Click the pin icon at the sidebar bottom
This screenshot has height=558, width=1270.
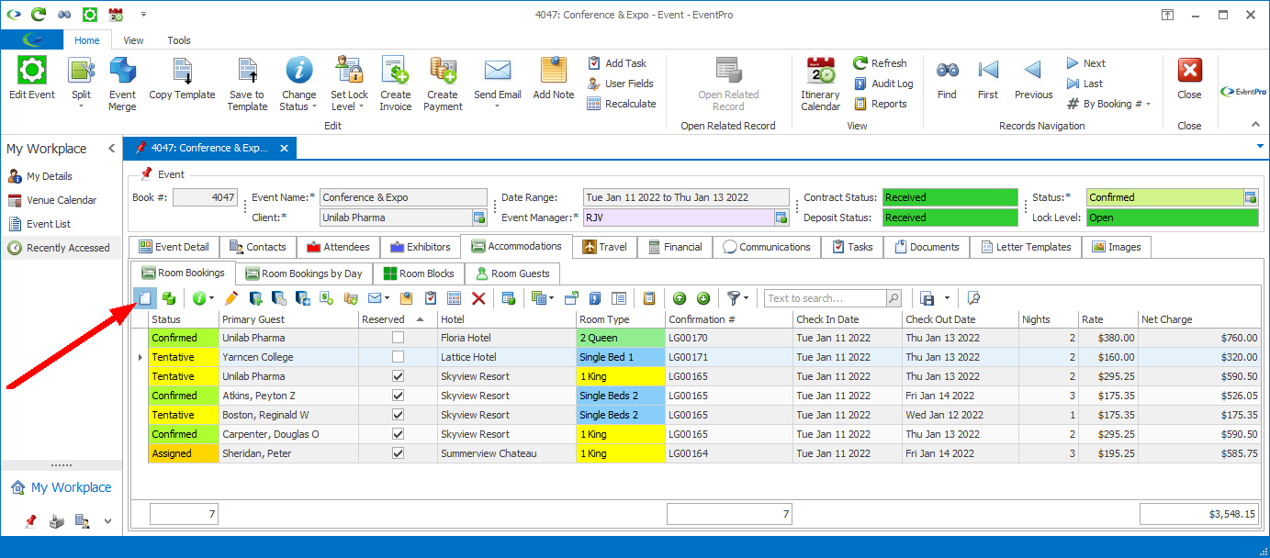click(30, 521)
